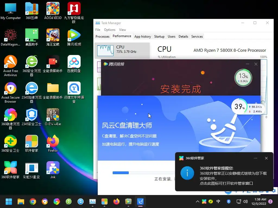The width and height of the screenshot is (278, 208).
Task: Open notification center badge showing 2
Action: [x=270, y=201]
